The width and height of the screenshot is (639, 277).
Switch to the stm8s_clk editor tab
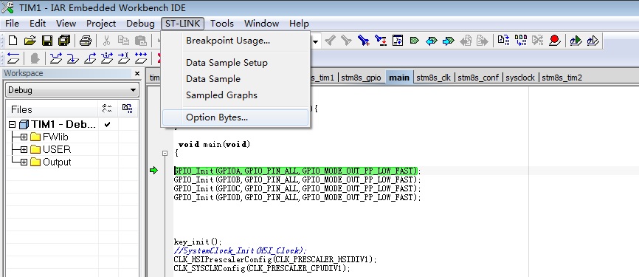(433, 78)
